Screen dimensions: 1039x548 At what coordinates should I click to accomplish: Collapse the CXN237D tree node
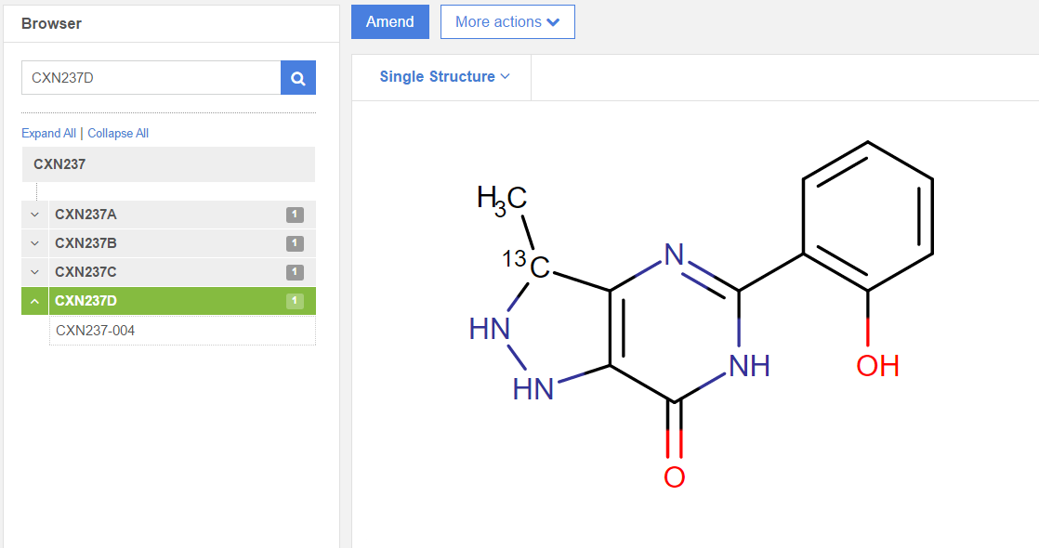coord(35,301)
